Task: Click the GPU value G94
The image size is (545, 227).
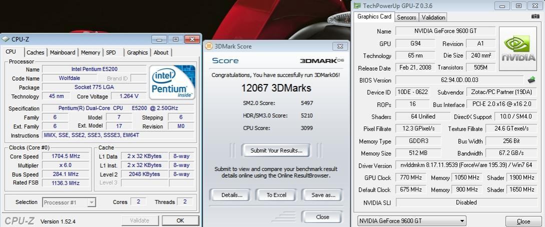Action: pos(415,43)
